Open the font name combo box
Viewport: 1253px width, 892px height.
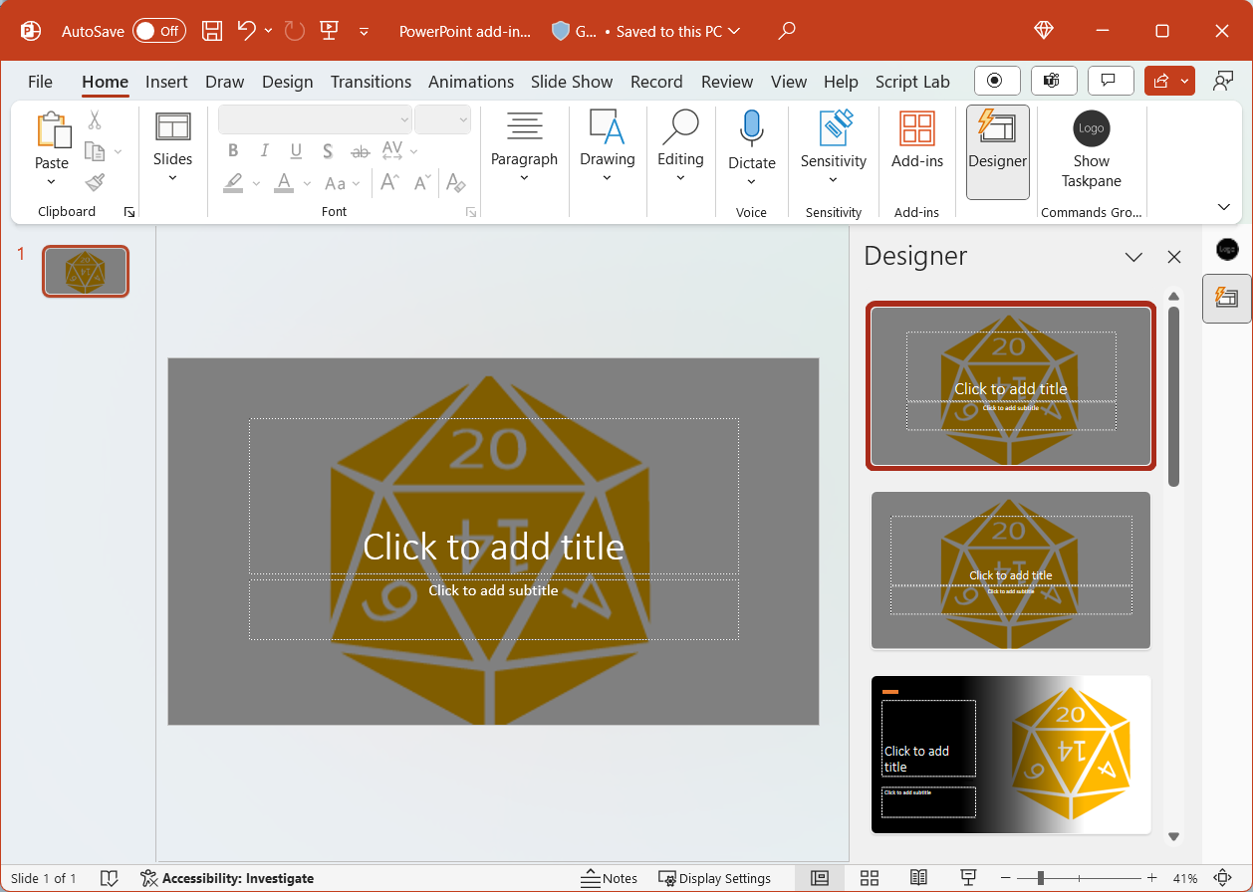tap(315, 119)
